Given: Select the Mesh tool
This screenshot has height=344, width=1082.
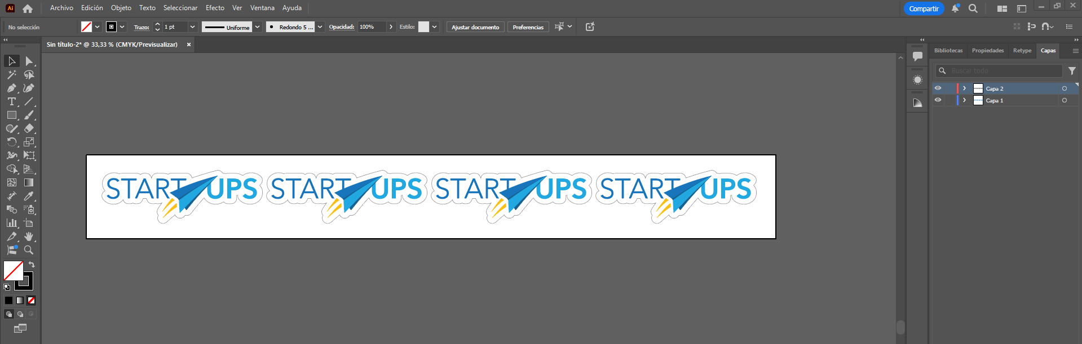Looking at the screenshot, I should coord(11,182).
